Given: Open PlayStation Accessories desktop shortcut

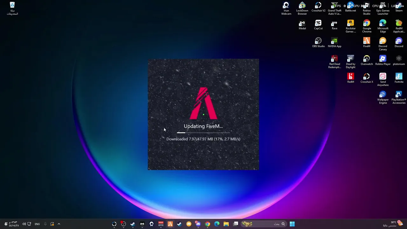Looking at the screenshot, I should pos(399,98).
